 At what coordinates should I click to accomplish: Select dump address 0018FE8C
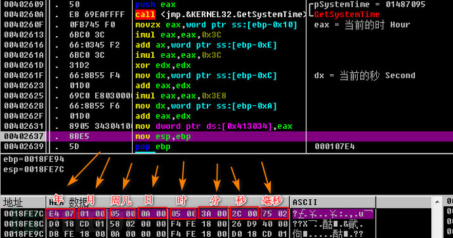click(x=24, y=224)
